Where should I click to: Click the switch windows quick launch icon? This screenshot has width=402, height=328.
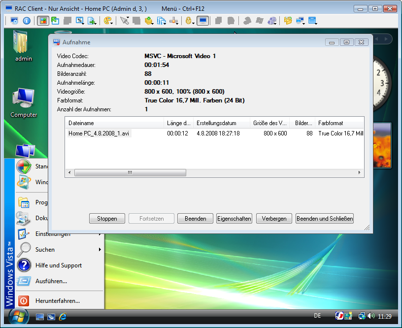[51, 317]
